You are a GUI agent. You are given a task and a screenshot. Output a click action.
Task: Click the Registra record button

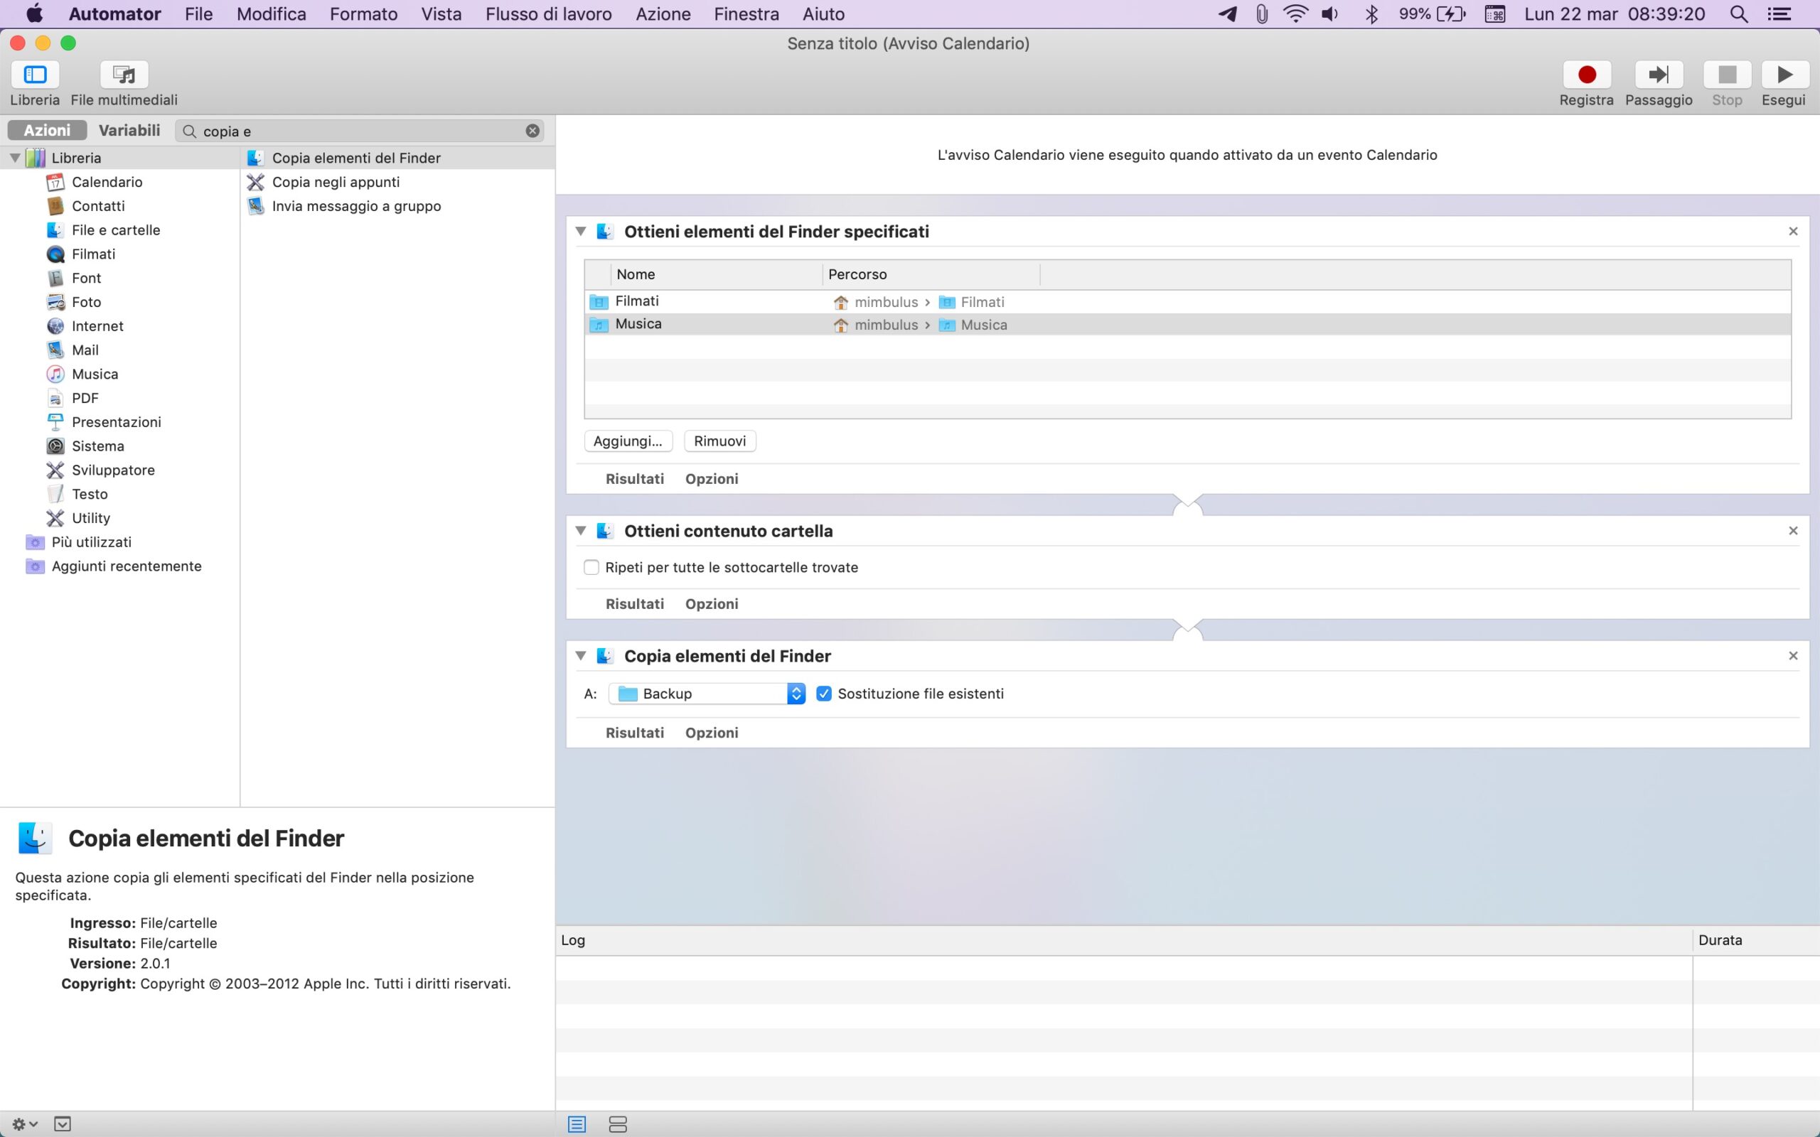tap(1586, 75)
